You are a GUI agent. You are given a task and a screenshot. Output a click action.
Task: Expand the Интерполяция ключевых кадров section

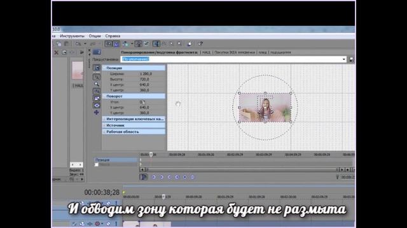104,119
